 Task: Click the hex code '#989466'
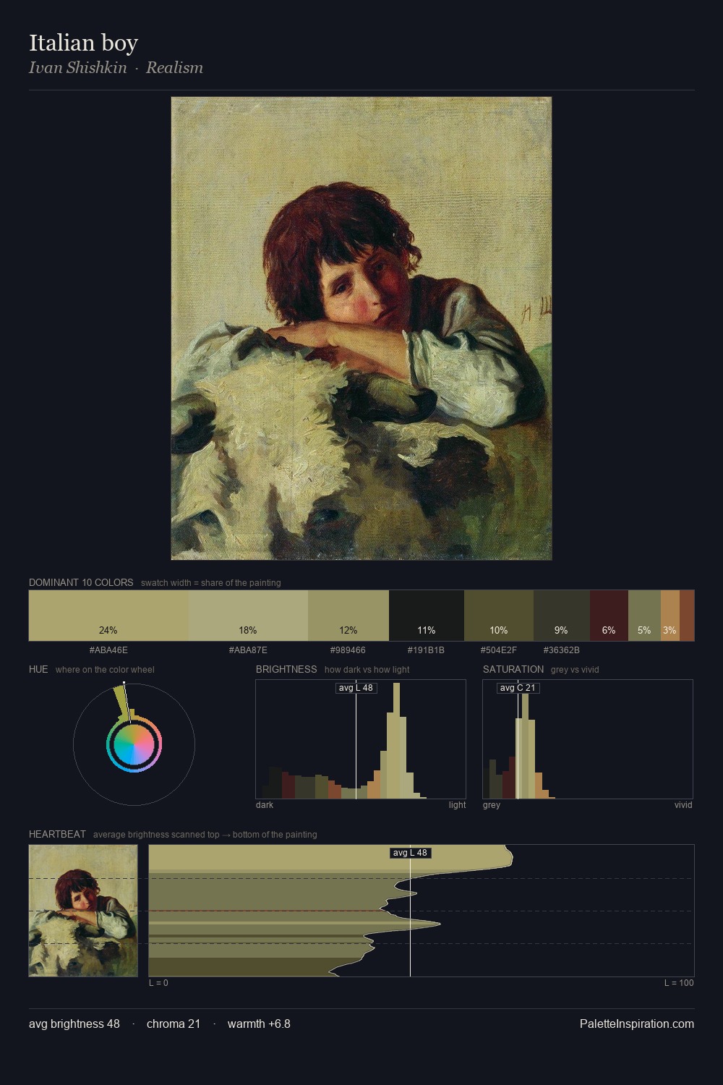(348, 650)
